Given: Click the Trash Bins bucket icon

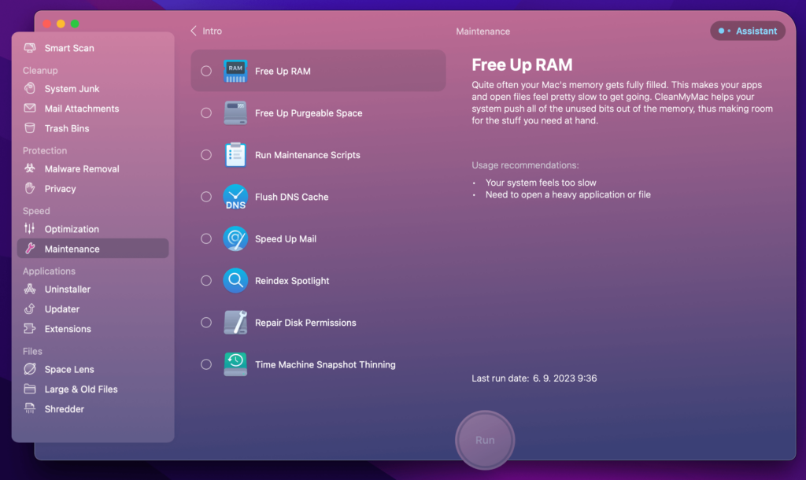Looking at the screenshot, I should (x=30, y=128).
